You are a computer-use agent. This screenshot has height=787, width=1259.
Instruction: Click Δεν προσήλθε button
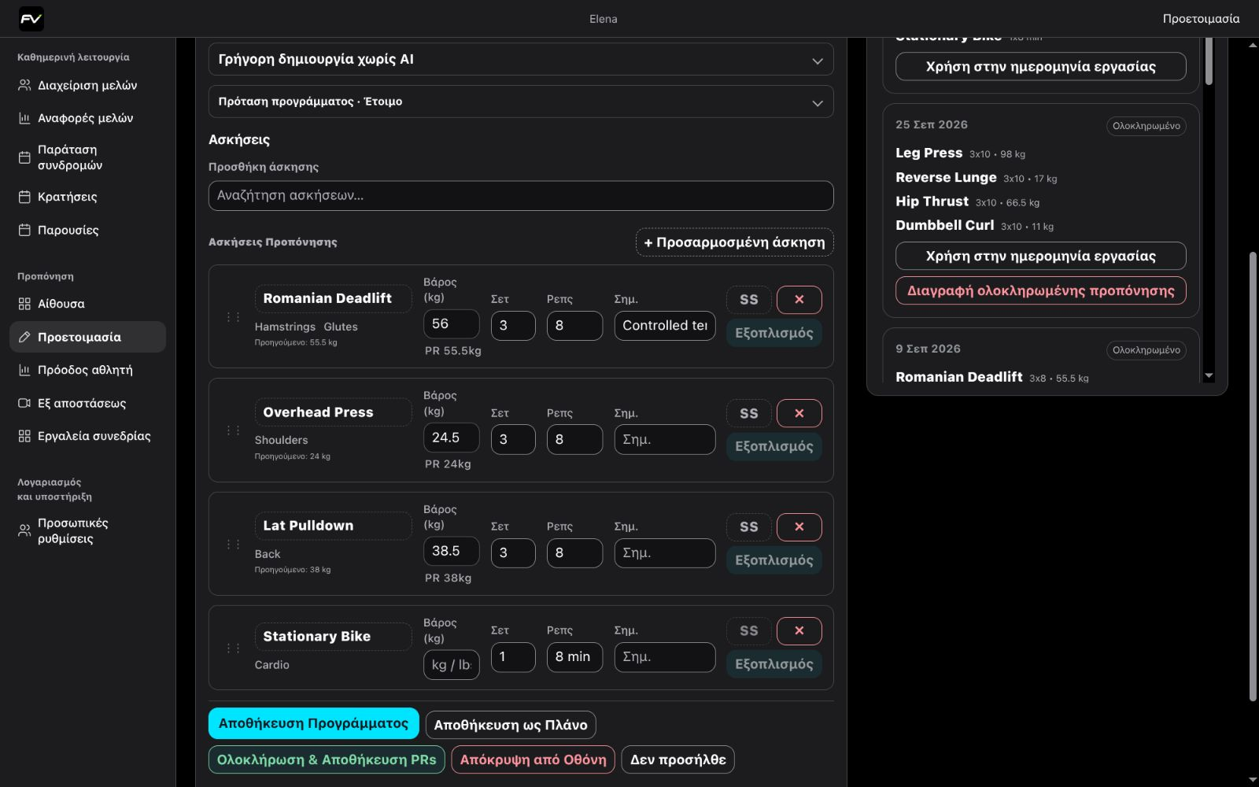tap(678, 759)
